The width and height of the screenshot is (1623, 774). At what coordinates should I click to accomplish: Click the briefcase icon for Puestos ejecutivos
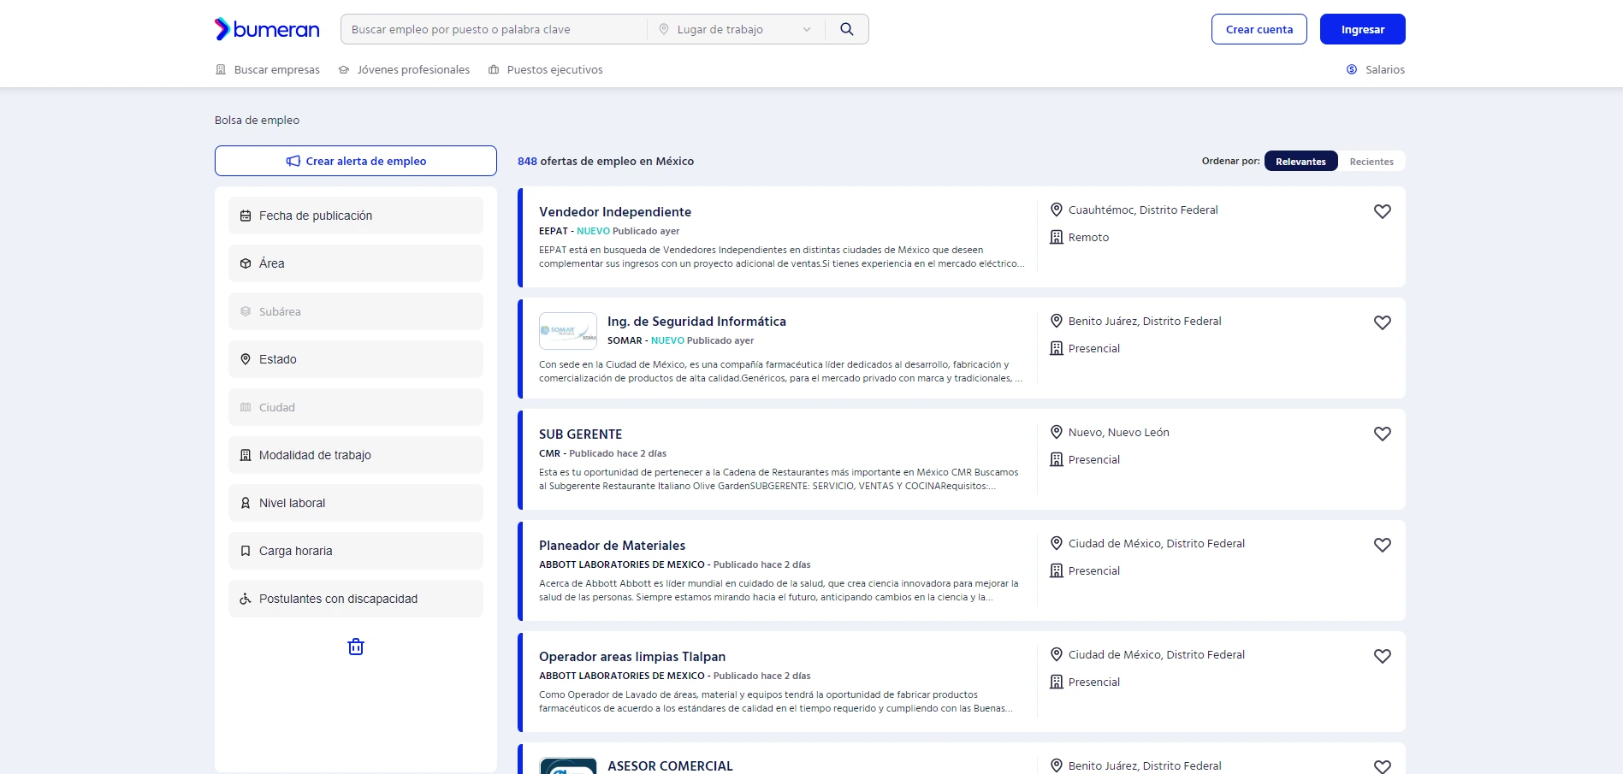[494, 69]
